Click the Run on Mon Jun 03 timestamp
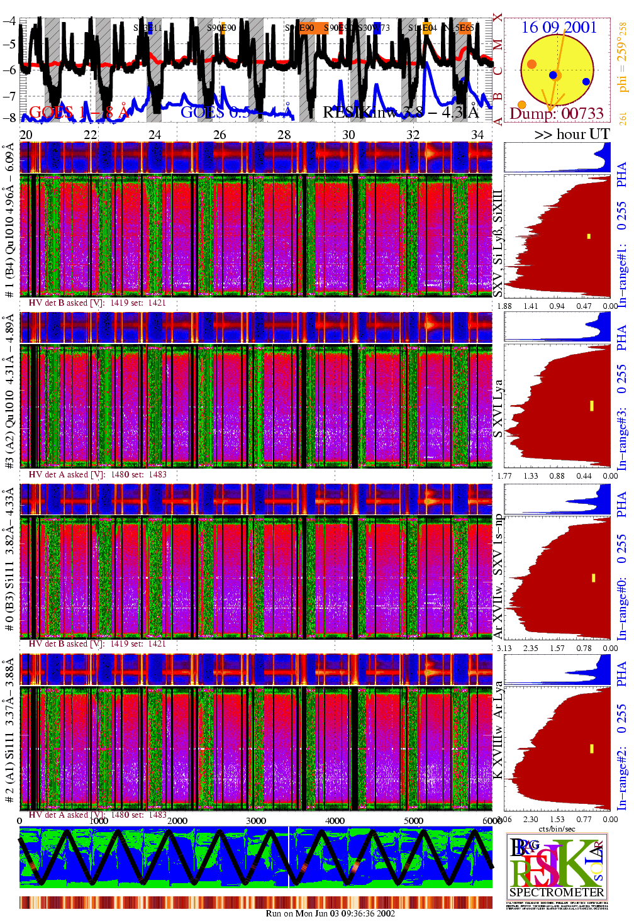 pos(330,913)
